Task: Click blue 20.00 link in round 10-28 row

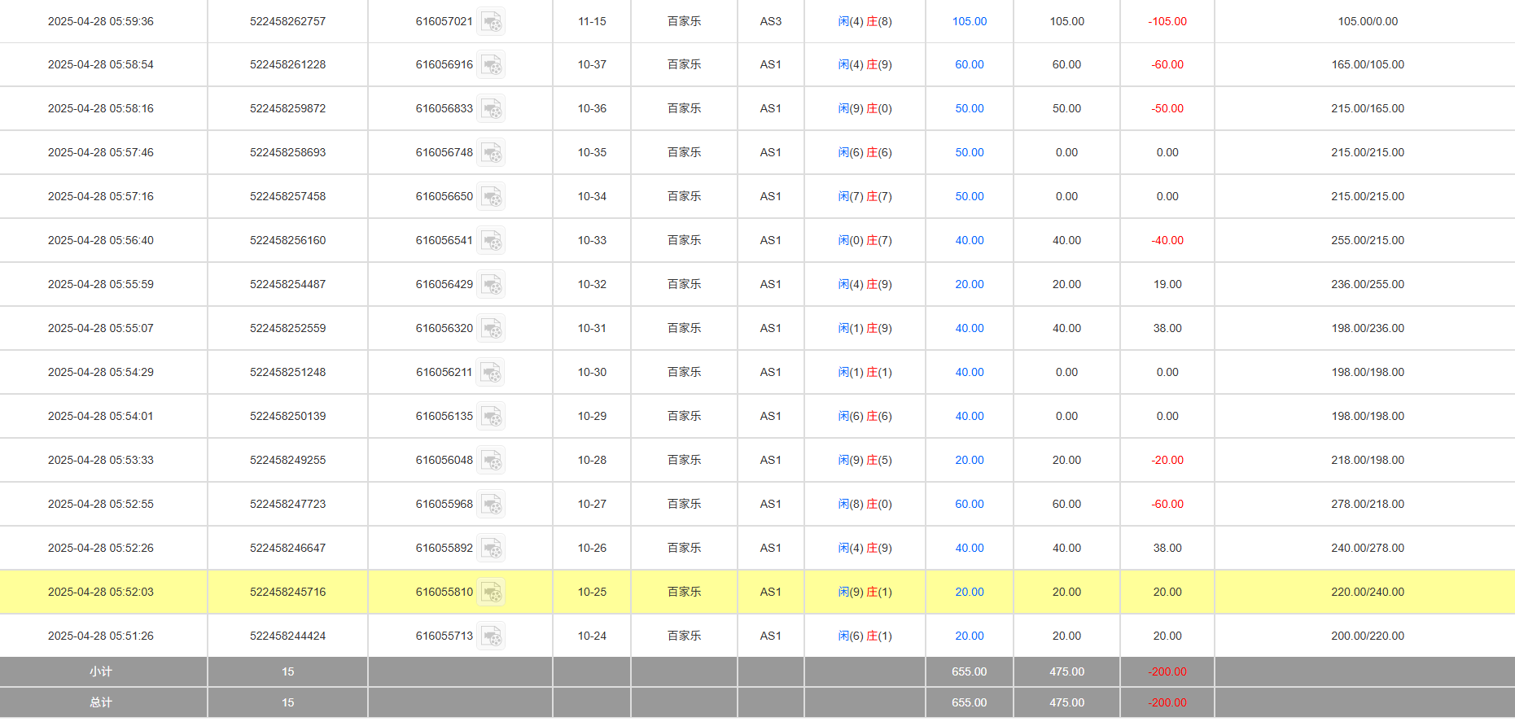Action: point(969,461)
